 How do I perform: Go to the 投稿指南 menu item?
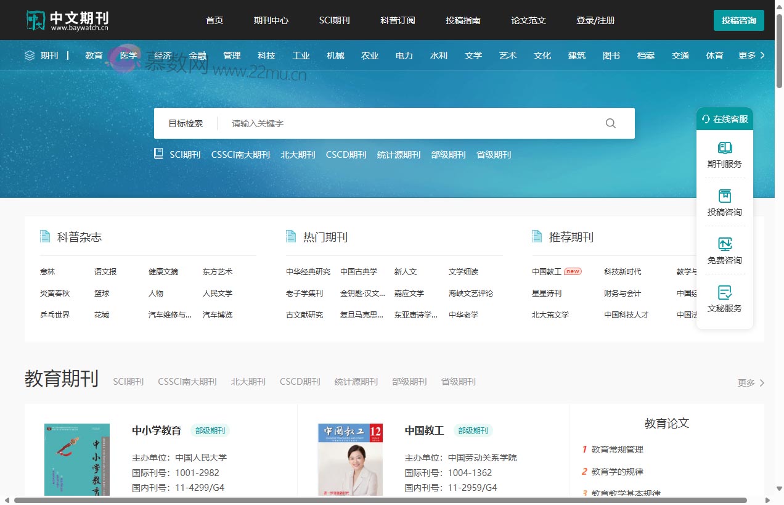(x=463, y=20)
